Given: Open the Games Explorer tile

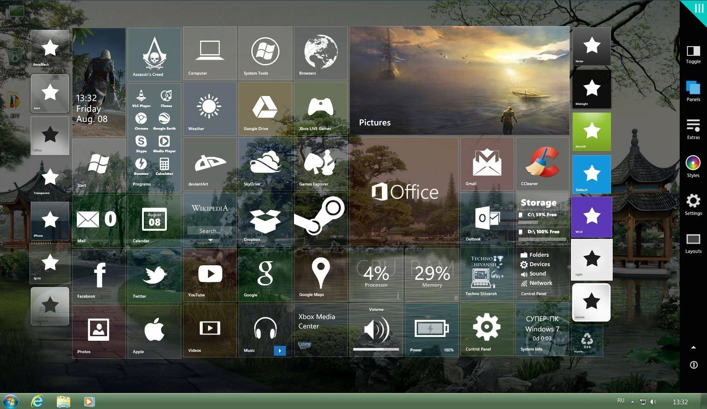Looking at the screenshot, I should pyautogui.click(x=321, y=164).
